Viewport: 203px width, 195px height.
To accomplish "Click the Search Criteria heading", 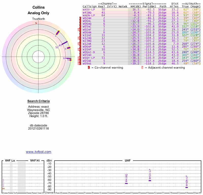I will tap(39, 101).
